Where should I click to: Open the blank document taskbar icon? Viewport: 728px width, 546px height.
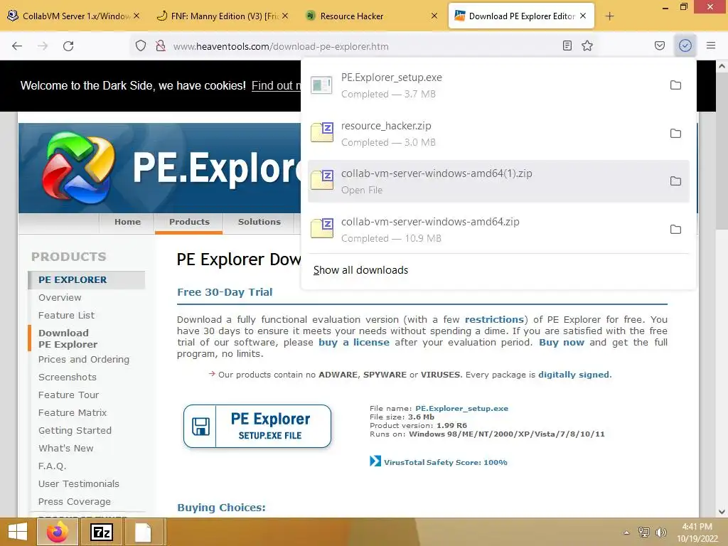tap(143, 532)
